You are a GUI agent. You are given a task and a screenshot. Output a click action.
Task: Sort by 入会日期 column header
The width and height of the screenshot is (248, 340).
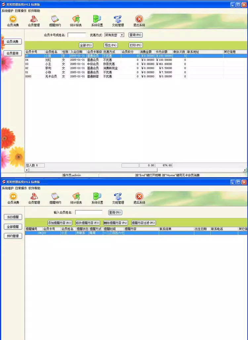coord(78,52)
